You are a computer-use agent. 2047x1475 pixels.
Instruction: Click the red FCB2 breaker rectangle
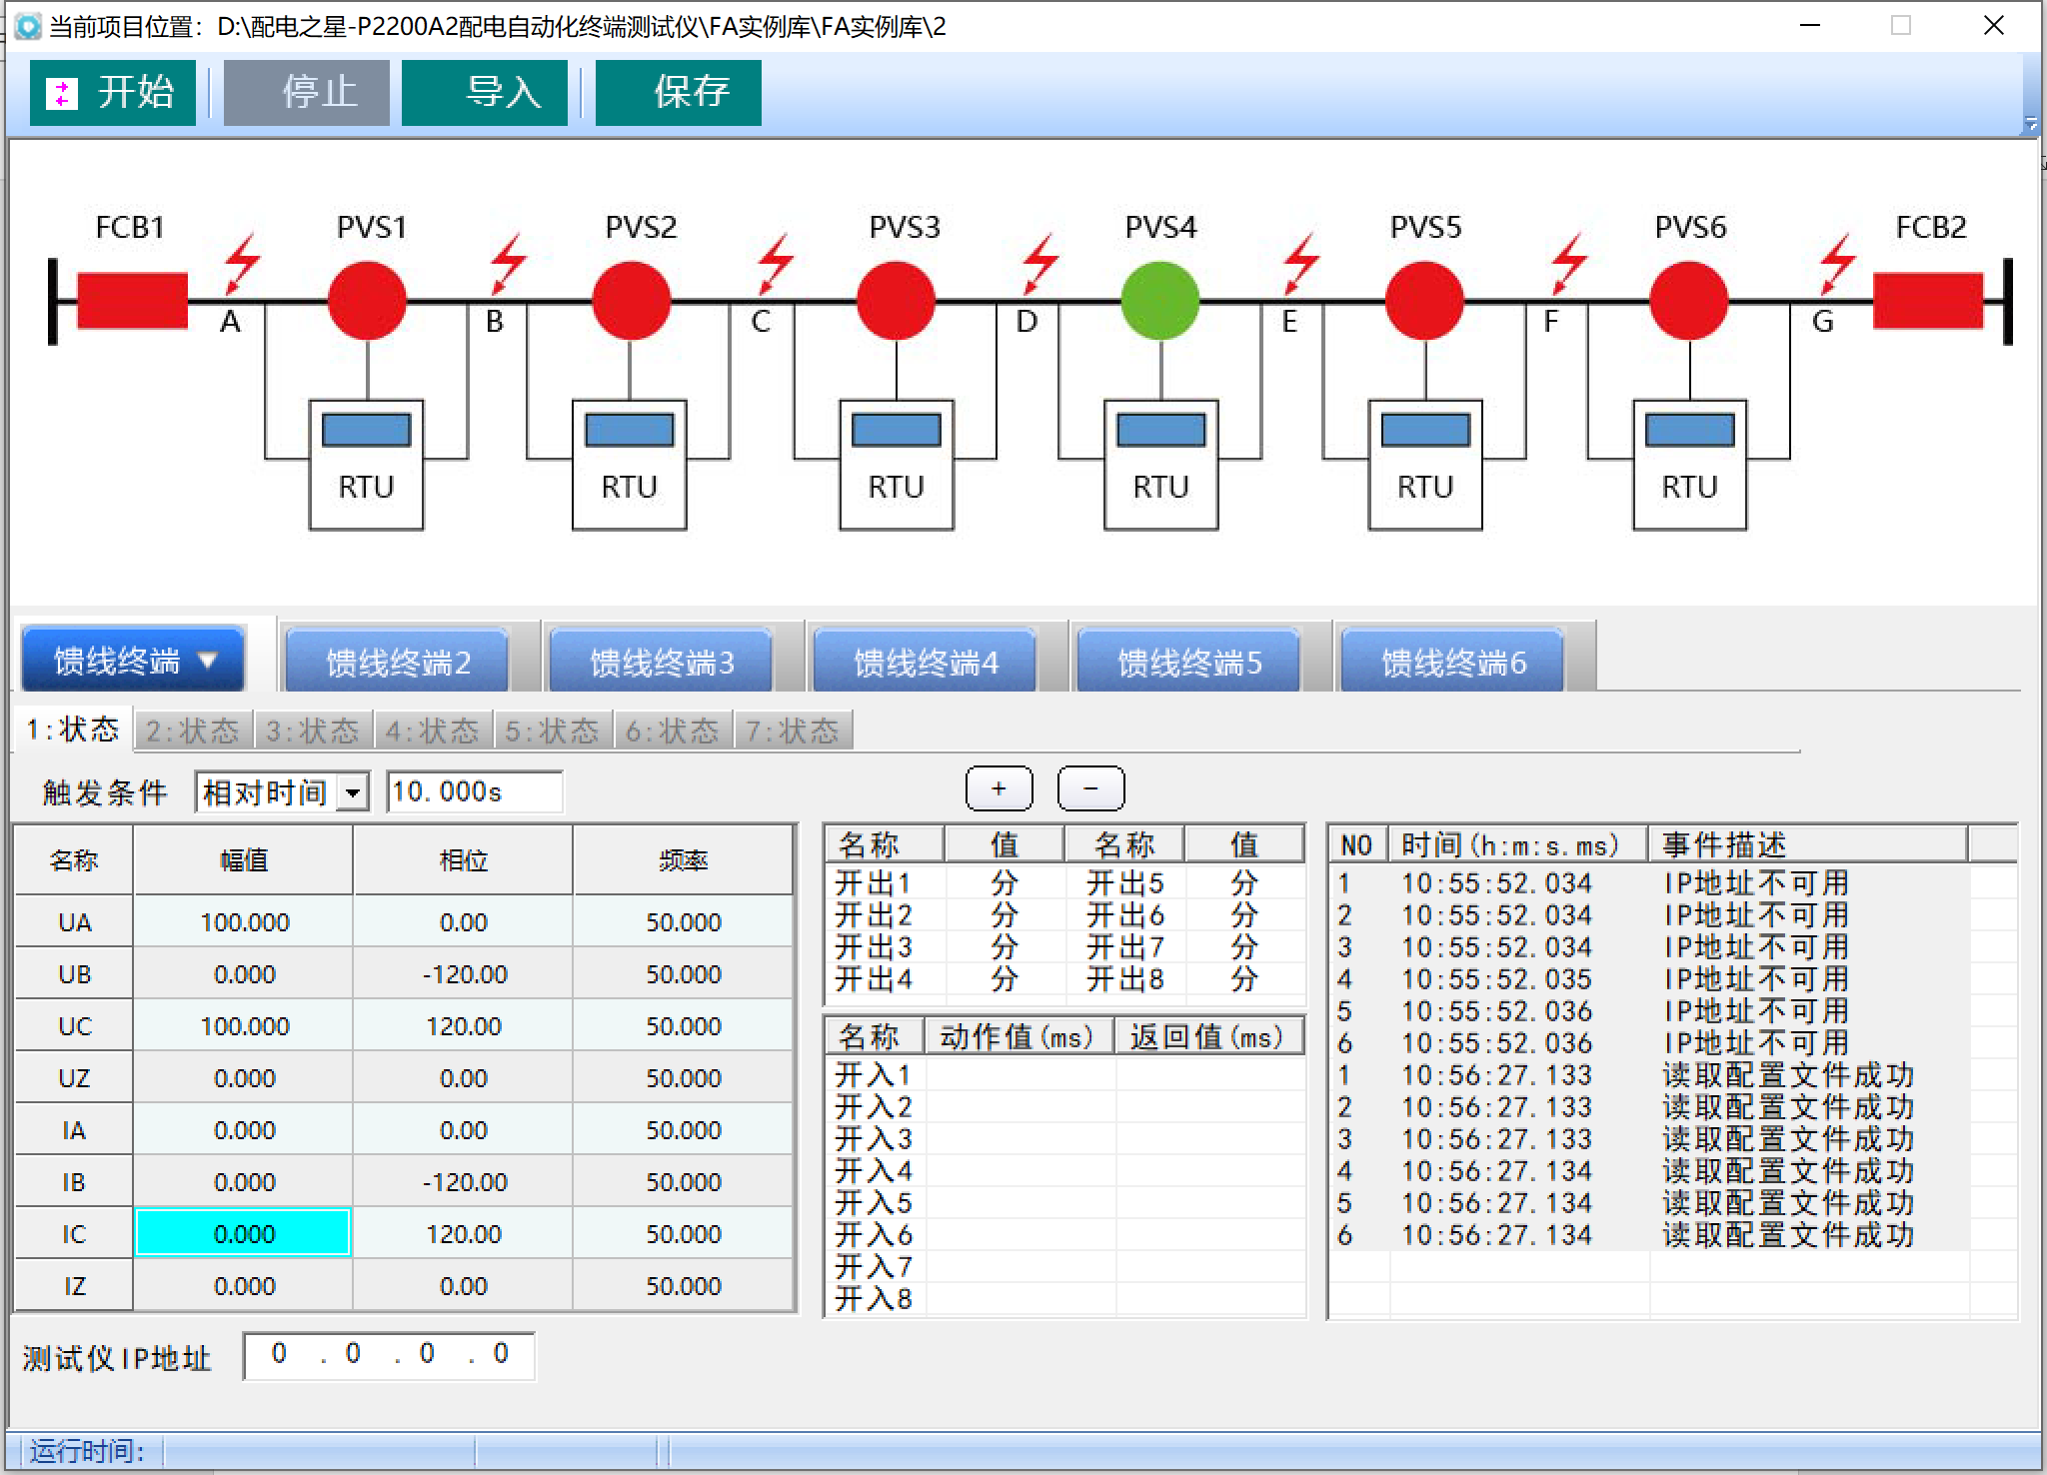point(1928,301)
